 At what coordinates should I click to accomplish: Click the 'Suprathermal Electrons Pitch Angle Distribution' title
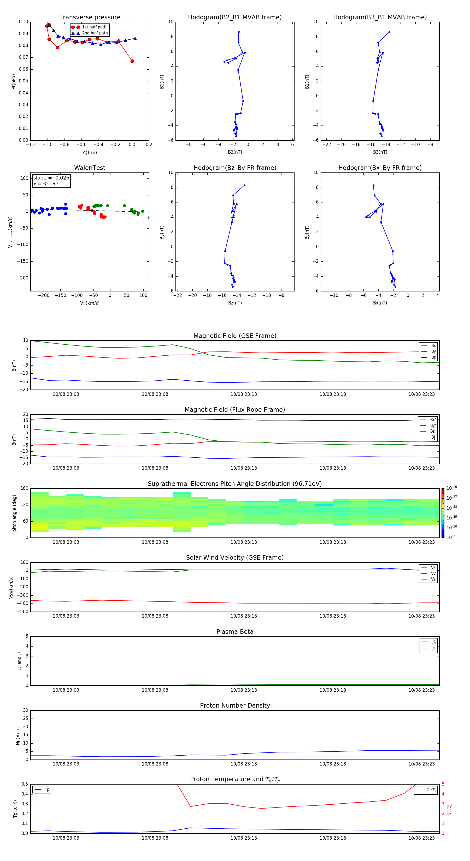pyautogui.click(x=235, y=484)
